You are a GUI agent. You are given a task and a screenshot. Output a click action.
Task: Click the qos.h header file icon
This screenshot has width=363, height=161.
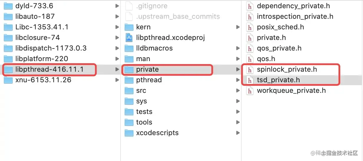coord(250,59)
